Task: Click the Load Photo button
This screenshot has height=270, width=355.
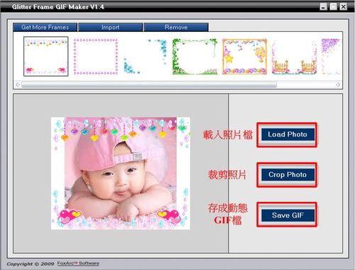Action: [x=288, y=134]
